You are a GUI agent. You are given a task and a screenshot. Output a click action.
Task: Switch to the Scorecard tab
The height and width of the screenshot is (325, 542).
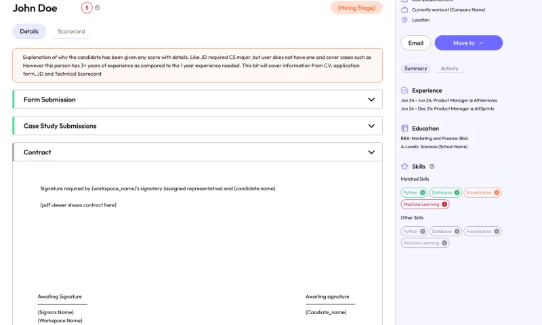tap(71, 31)
